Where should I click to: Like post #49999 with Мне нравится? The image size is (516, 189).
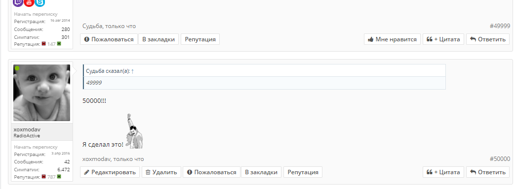click(392, 39)
